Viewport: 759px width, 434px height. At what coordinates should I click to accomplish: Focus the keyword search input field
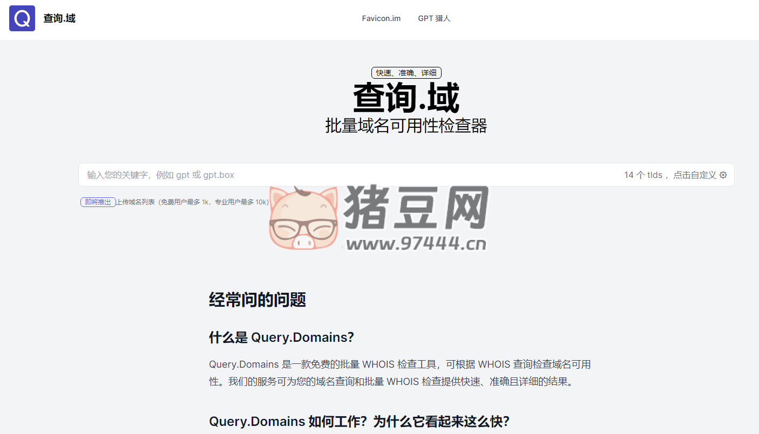(x=406, y=175)
